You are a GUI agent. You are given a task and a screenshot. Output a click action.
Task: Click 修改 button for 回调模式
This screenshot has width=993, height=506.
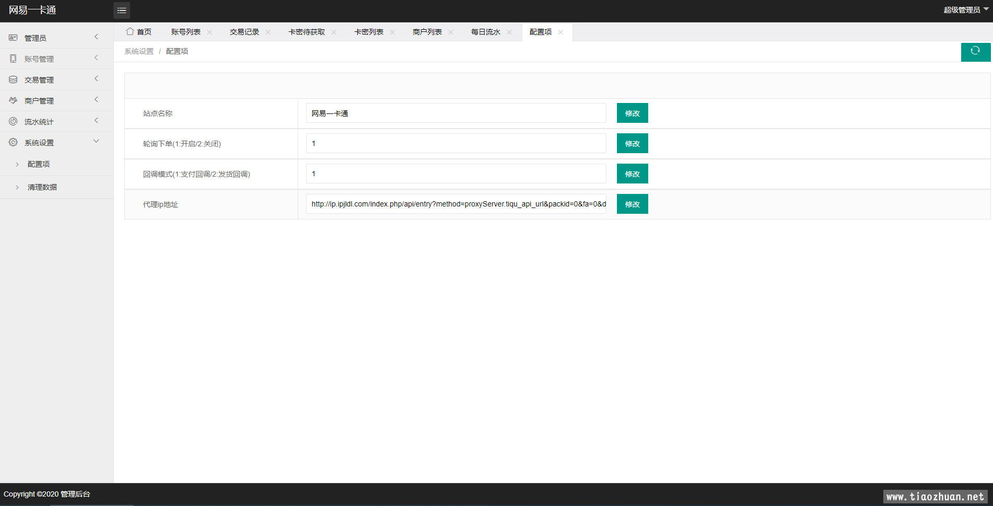click(633, 174)
